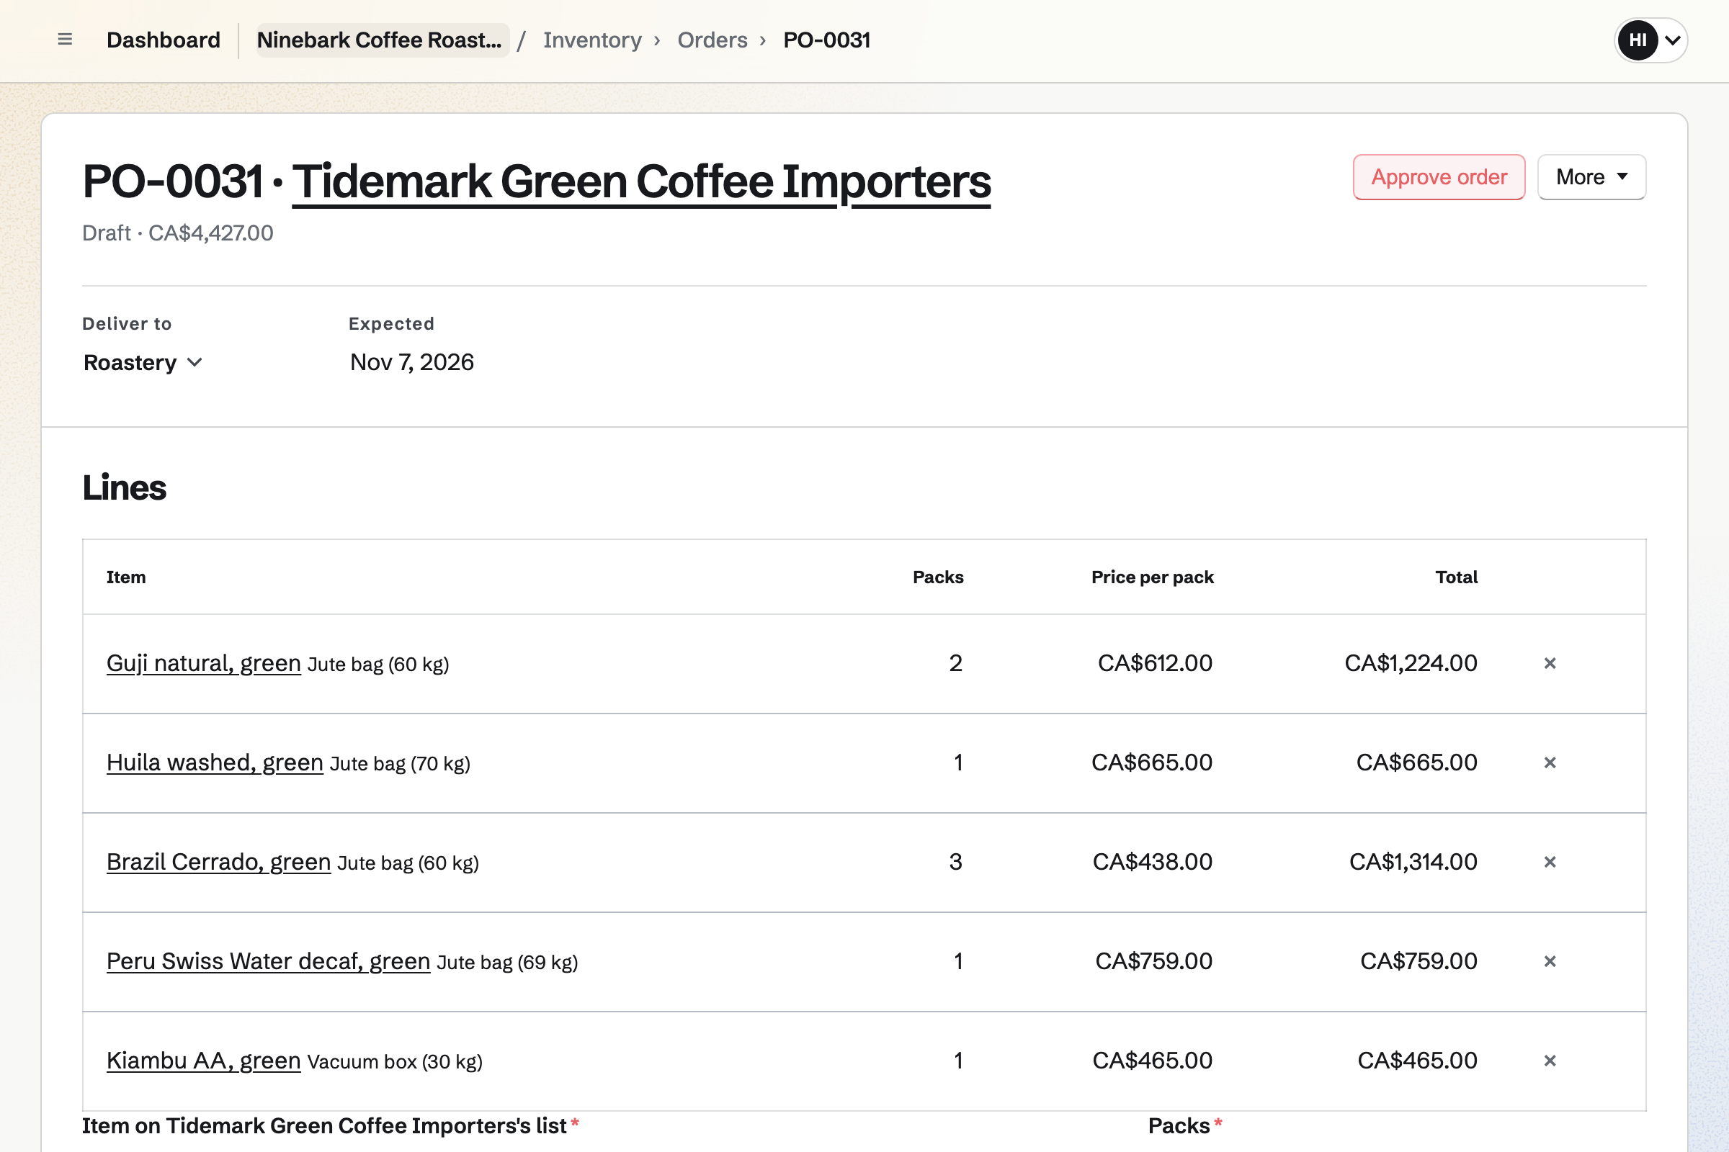1729x1152 pixels.
Task: Remove the Peru Swiss Water decaf line
Action: pos(1550,961)
